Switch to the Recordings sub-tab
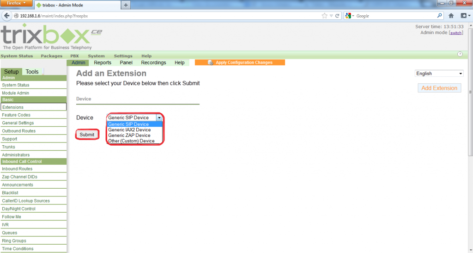 pyautogui.click(x=153, y=62)
